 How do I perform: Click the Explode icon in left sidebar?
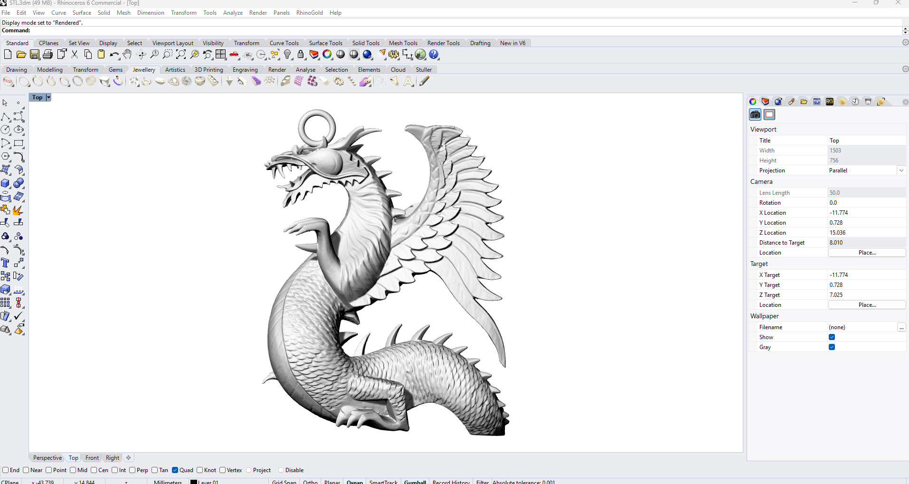[x=19, y=209]
